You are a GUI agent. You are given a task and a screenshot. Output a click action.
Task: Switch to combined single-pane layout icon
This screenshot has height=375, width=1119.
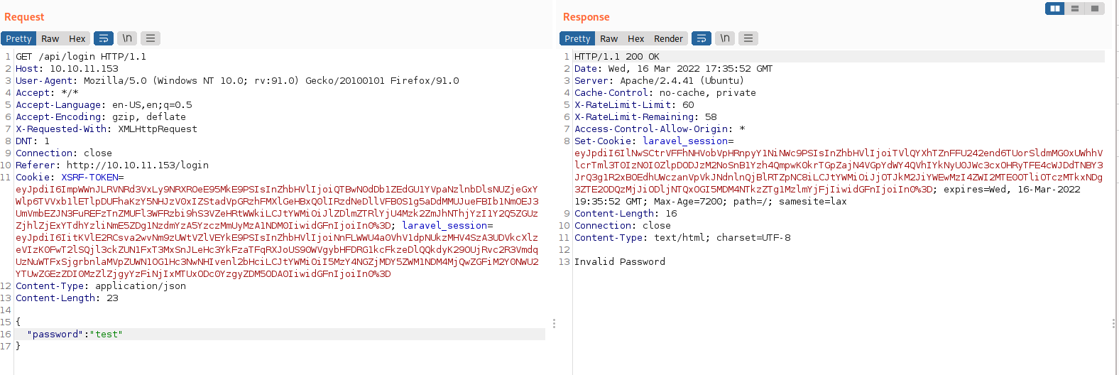pyautogui.click(x=1095, y=9)
